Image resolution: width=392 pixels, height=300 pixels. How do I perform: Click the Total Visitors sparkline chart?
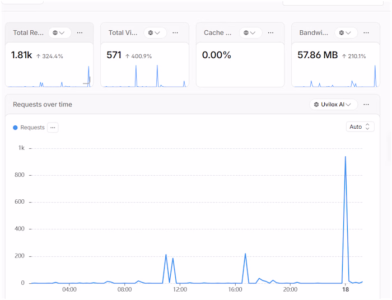pyautogui.click(x=144, y=76)
